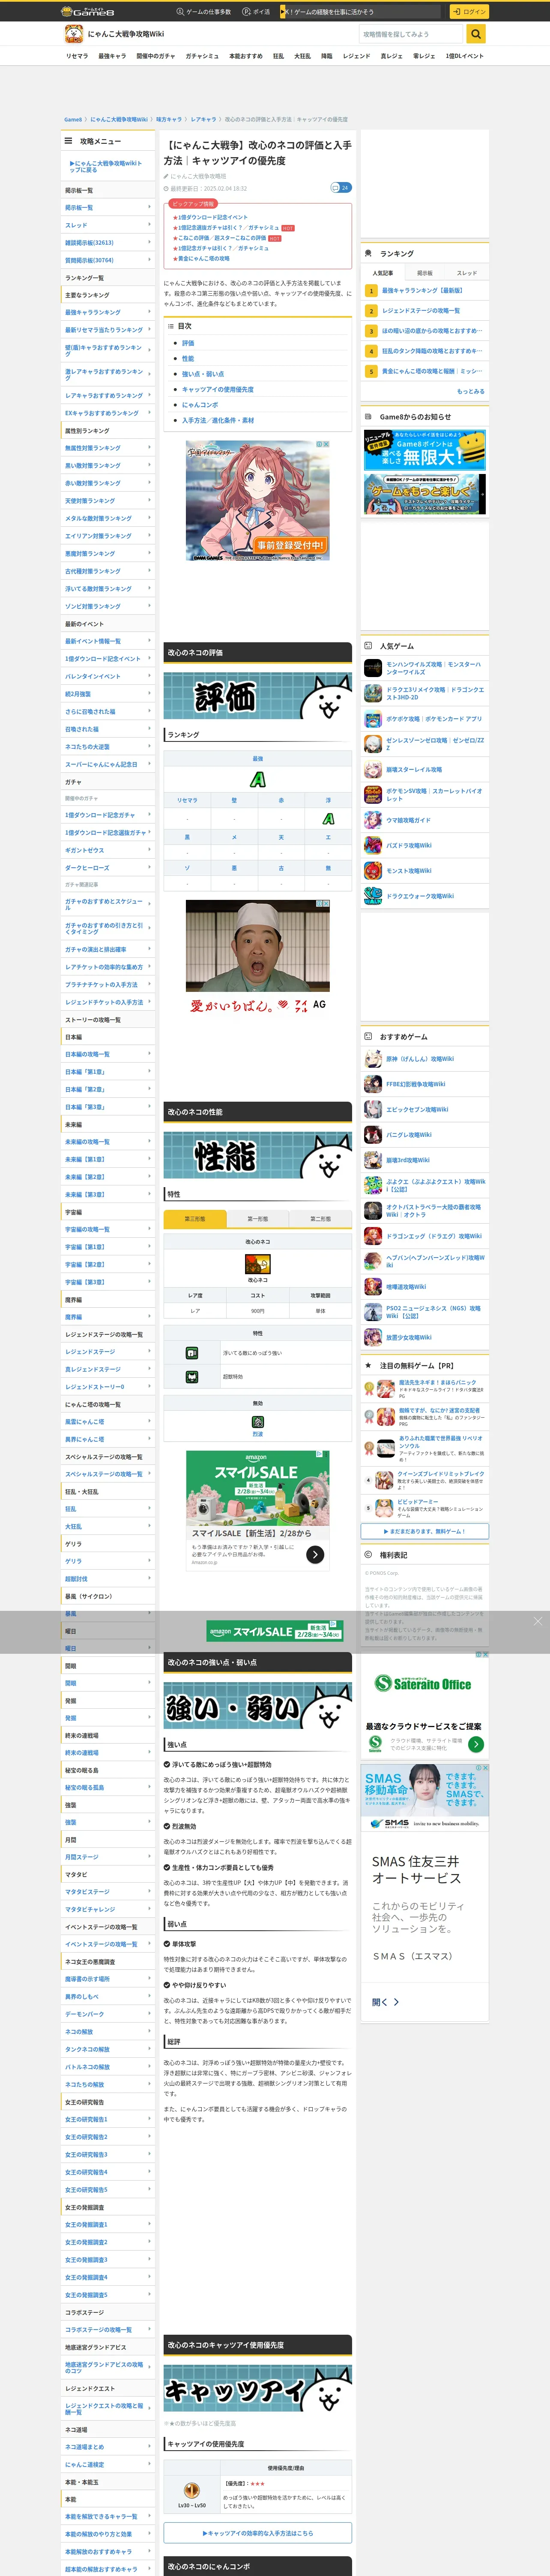Open リセマラ nav menu item
550x2576 pixels.
(77, 56)
